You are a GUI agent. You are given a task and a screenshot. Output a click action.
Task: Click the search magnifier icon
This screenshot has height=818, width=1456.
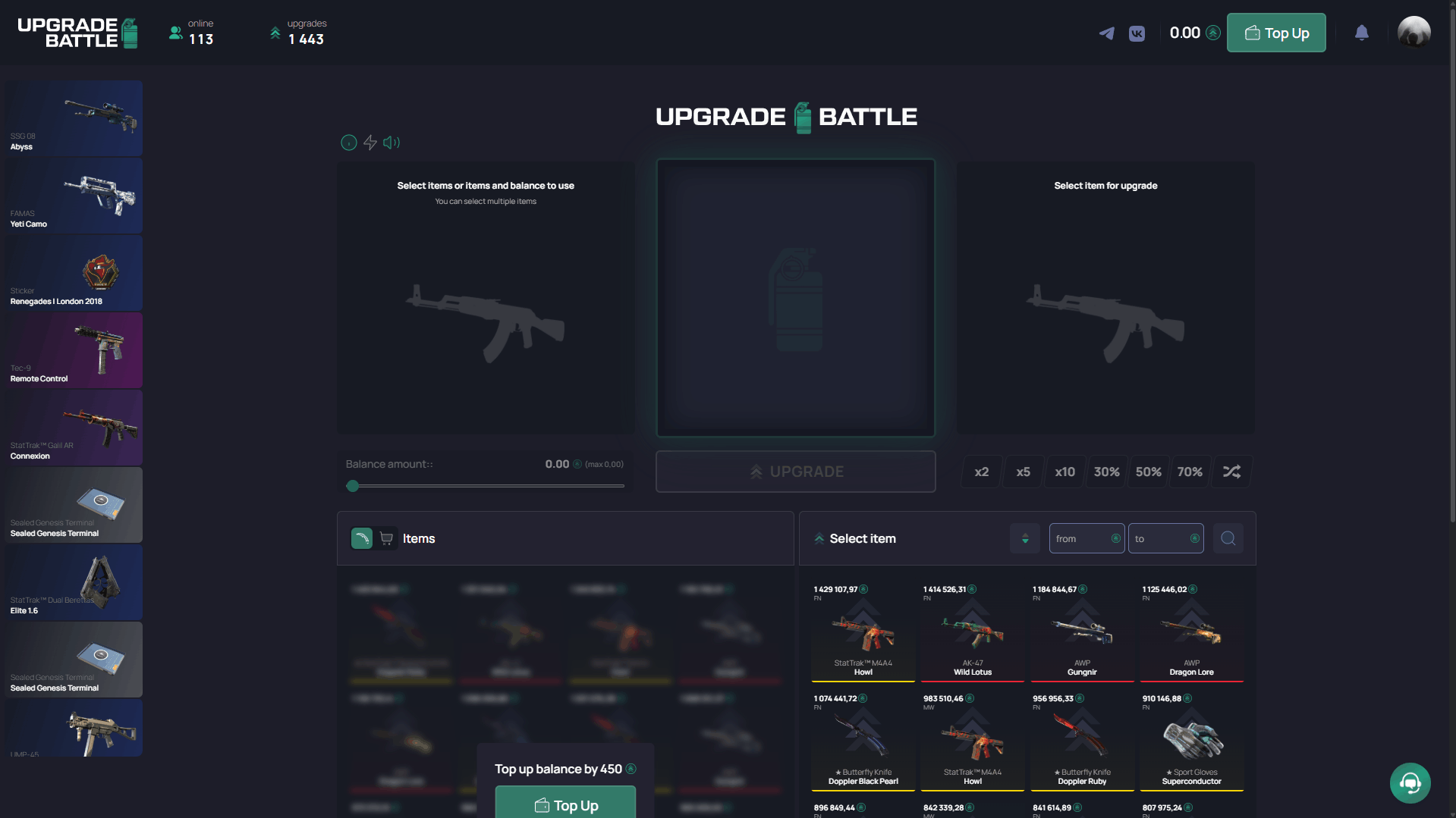1228,538
